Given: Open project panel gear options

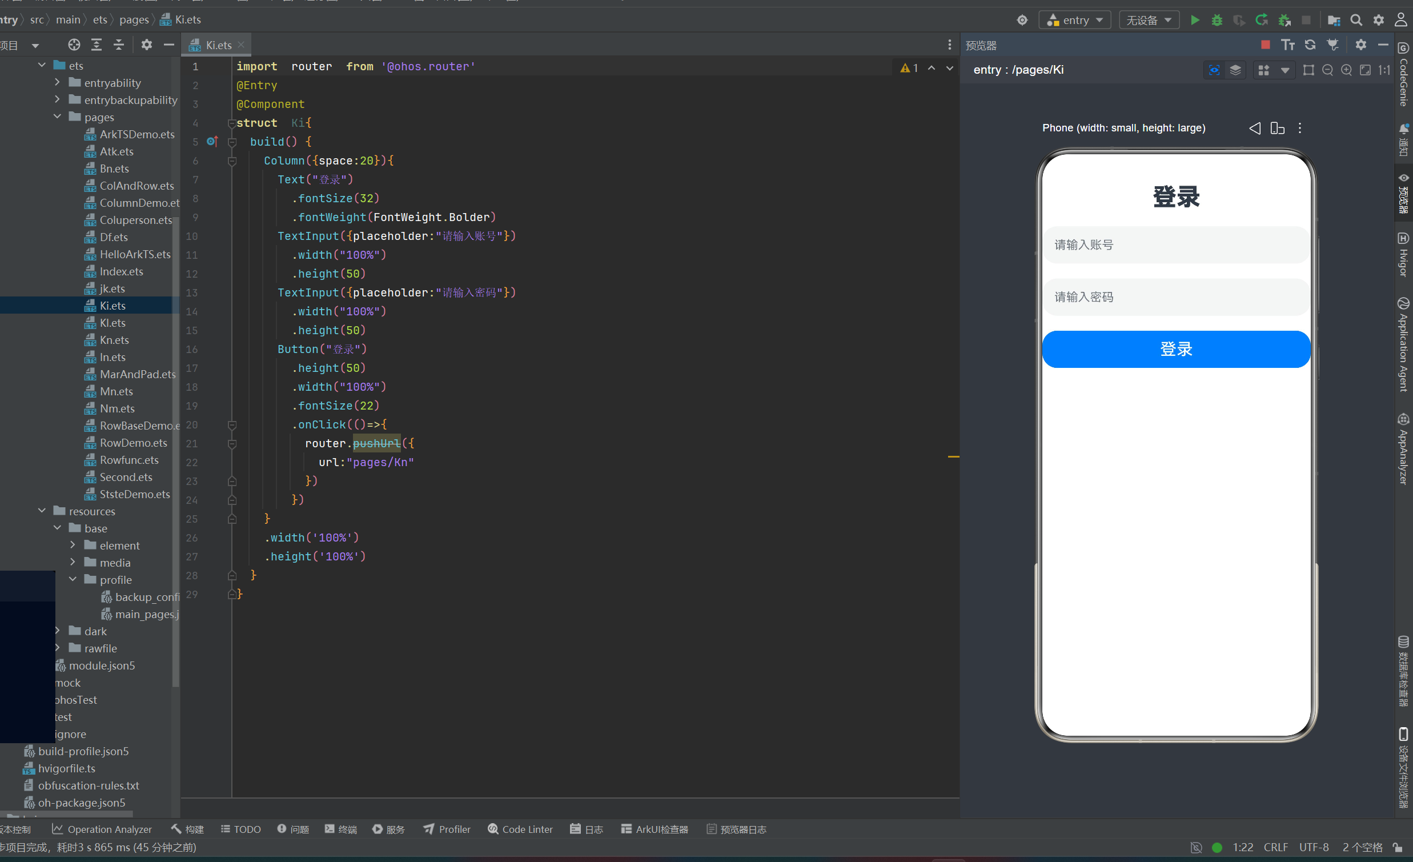Looking at the screenshot, I should click(147, 45).
